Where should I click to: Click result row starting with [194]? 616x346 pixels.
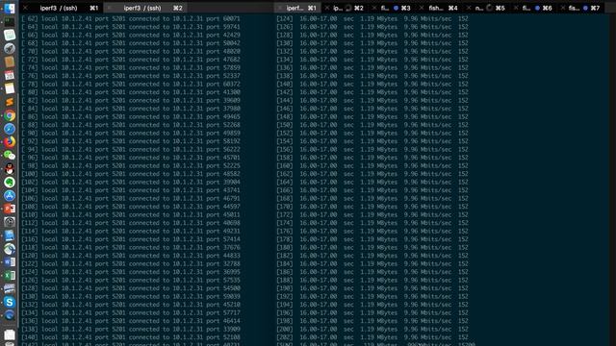(x=372, y=305)
